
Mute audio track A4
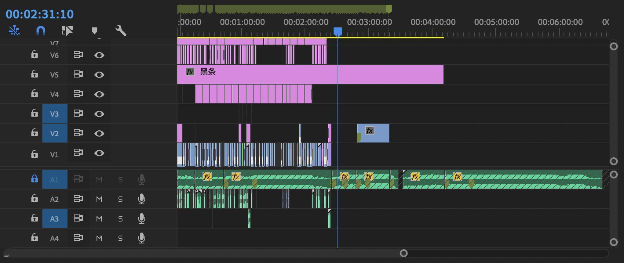coord(99,238)
